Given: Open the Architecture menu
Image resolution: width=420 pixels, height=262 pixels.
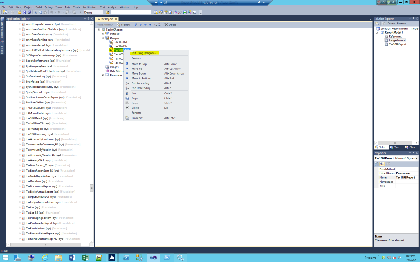Looking at the screenshot, I should point(89,7).
